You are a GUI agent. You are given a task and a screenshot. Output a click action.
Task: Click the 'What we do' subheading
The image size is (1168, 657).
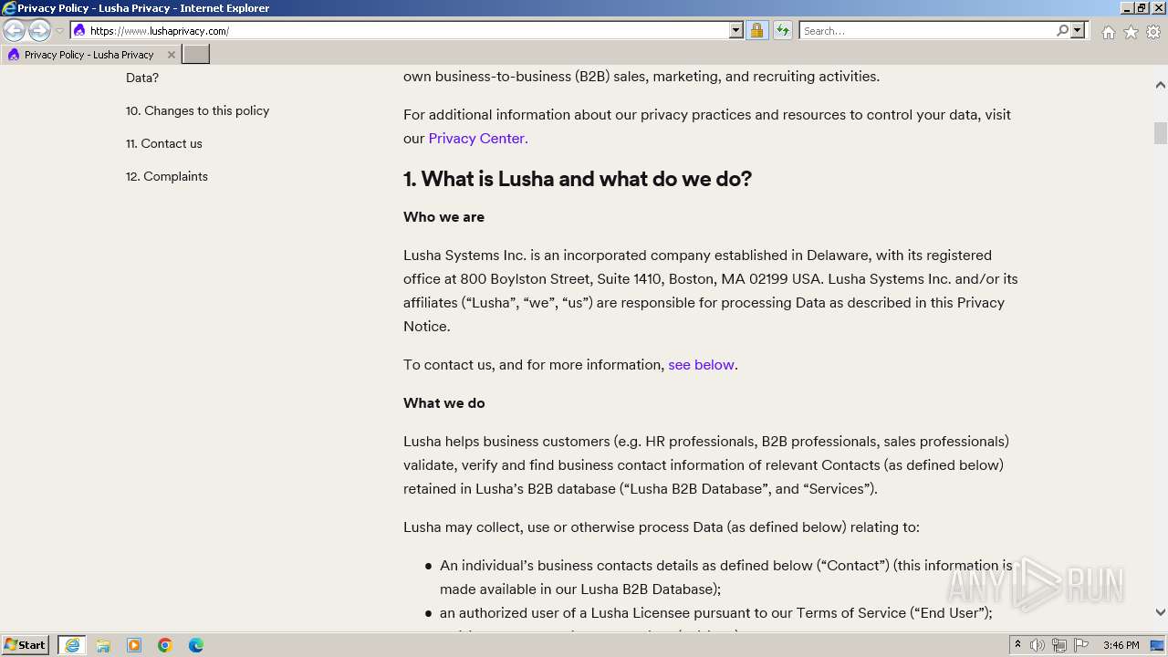pos(444,402)
